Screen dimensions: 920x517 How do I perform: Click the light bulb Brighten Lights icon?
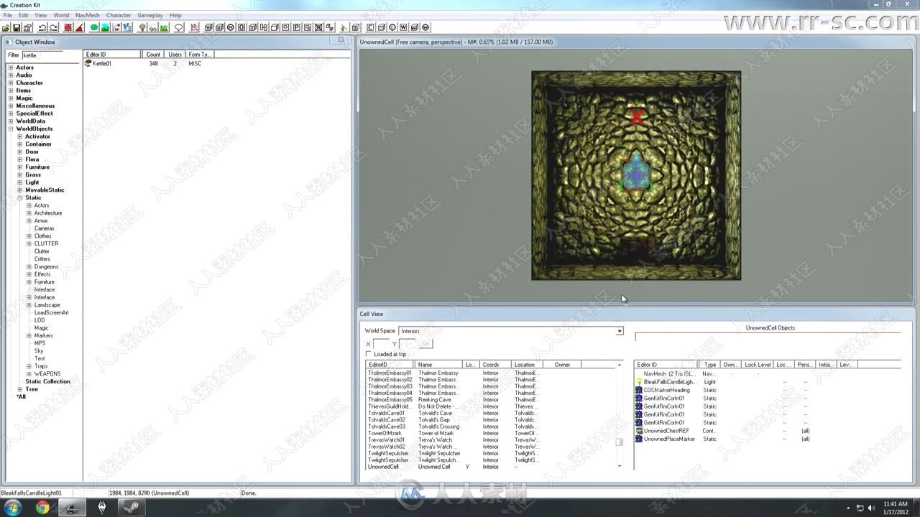(x=142, y=27)
